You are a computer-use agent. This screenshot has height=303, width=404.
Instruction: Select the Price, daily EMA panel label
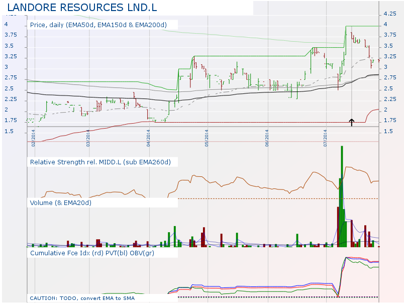pos(98,25)
